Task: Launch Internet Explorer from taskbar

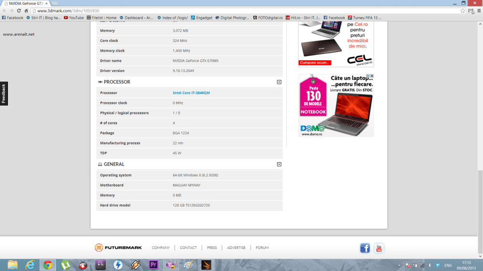Action: [30, 265]
